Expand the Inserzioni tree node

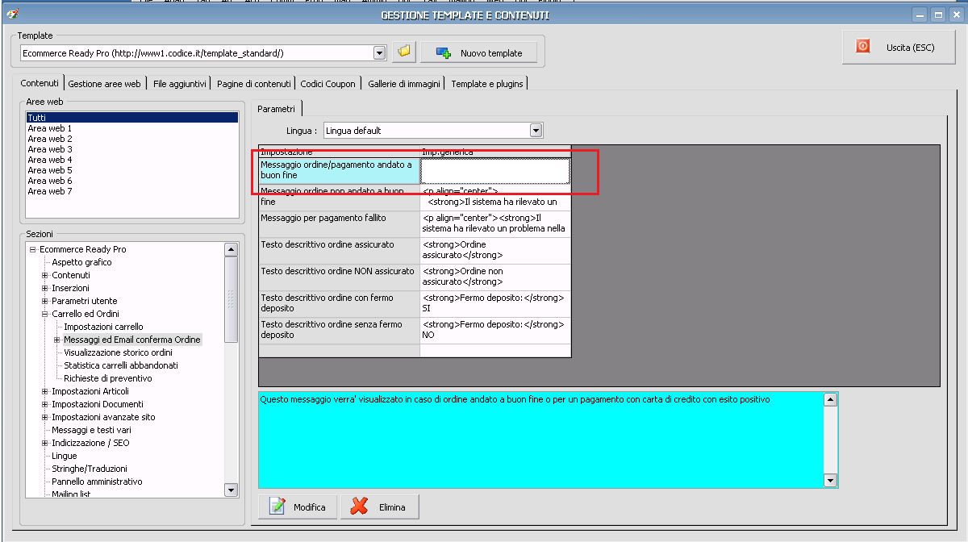[x=45, y=288]
